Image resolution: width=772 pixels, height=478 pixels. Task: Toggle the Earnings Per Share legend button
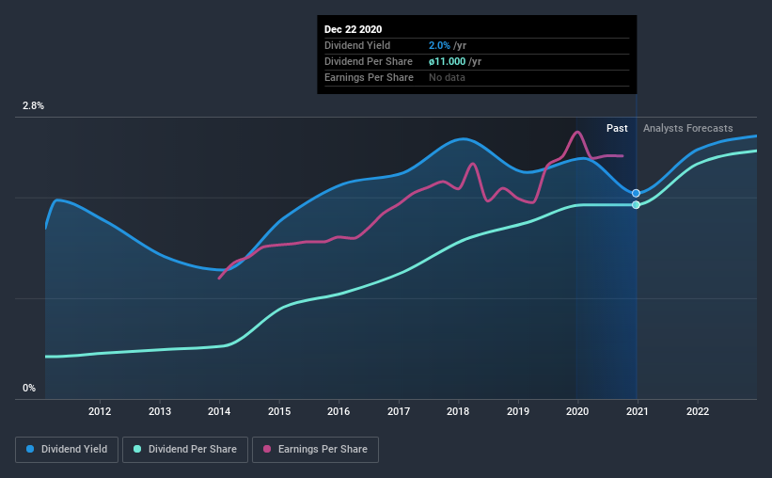(x=315, y=450)
